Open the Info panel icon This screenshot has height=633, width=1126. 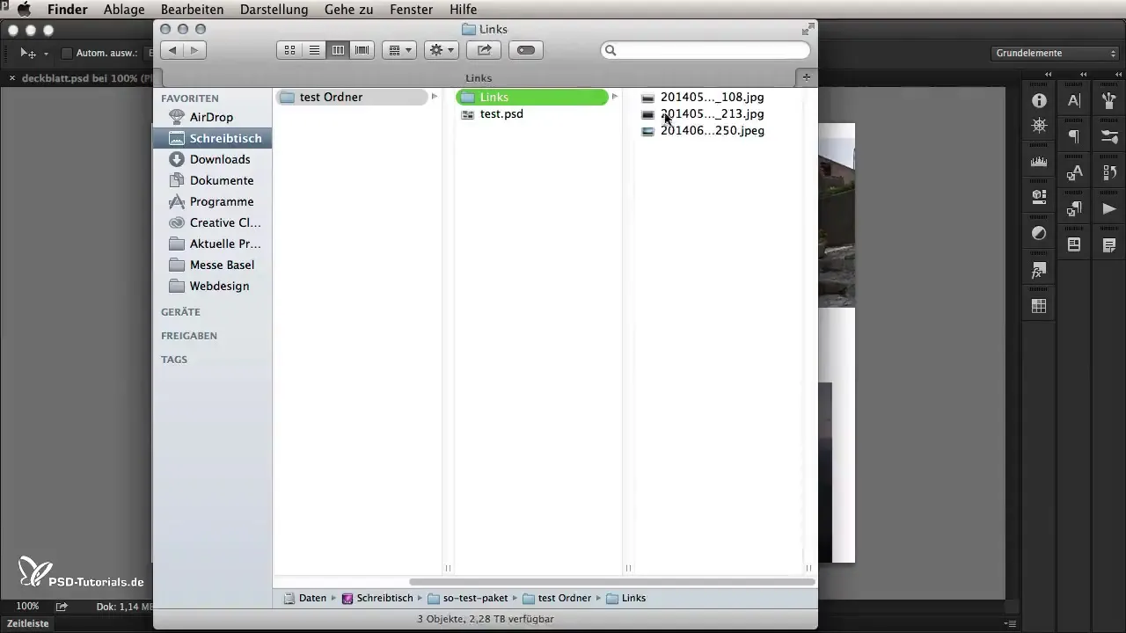[1039, 101]
